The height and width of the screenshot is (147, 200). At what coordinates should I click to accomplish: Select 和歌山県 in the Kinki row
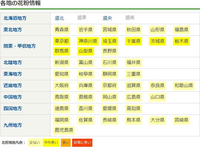click(184, 85)
